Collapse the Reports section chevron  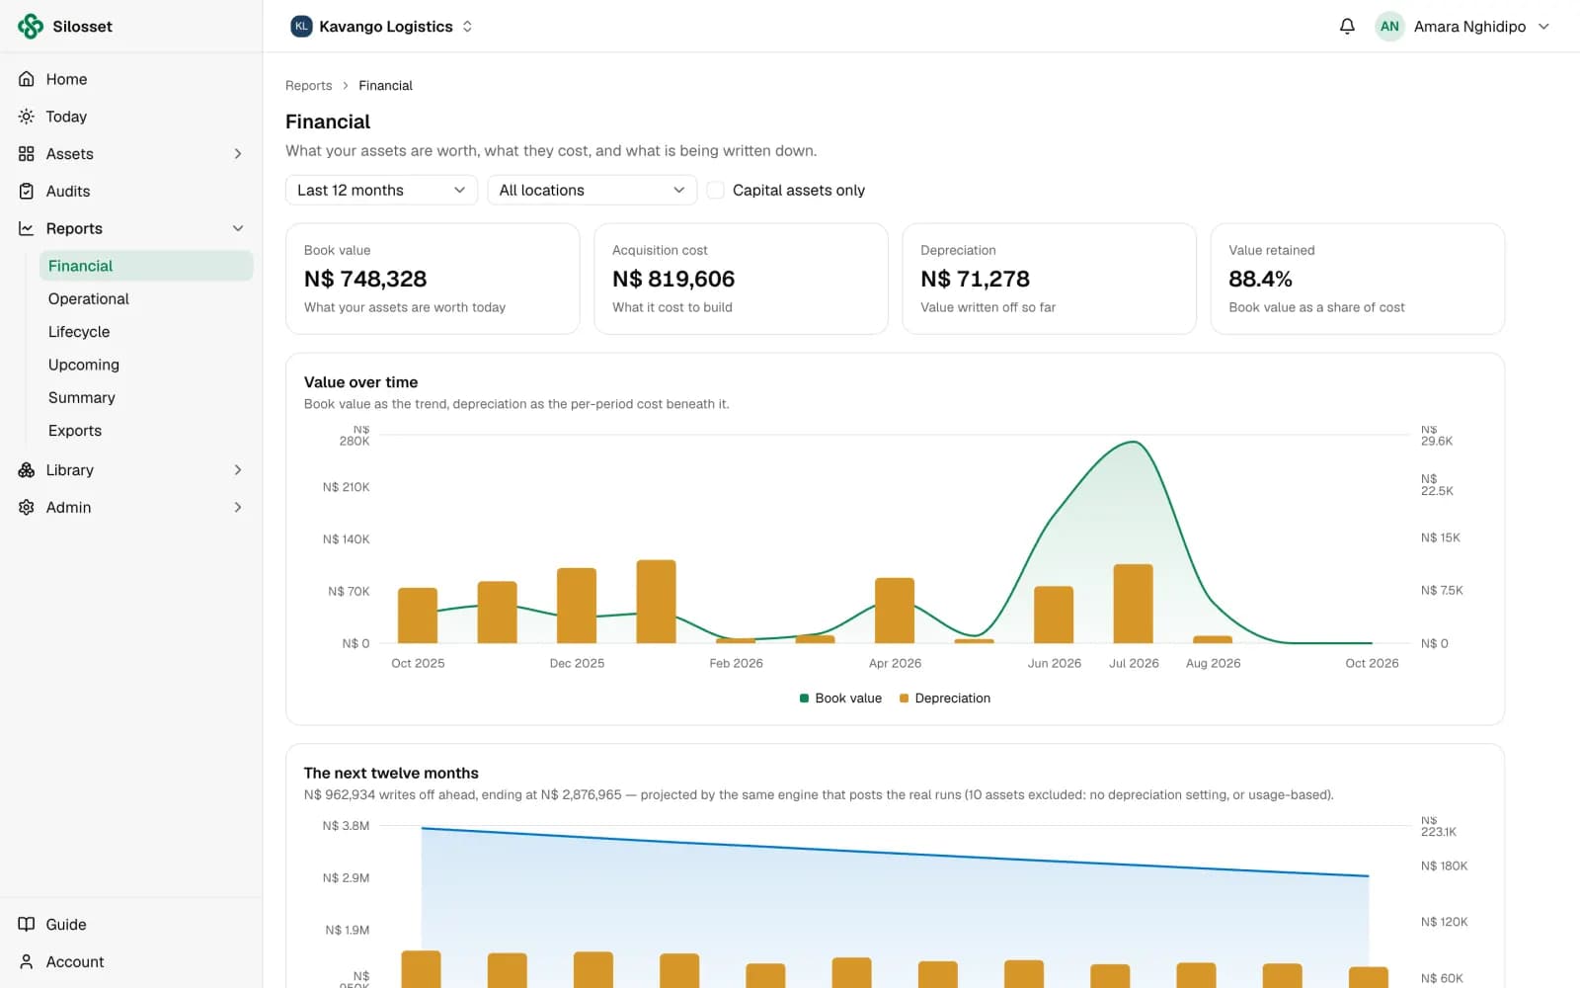[238, 229]
